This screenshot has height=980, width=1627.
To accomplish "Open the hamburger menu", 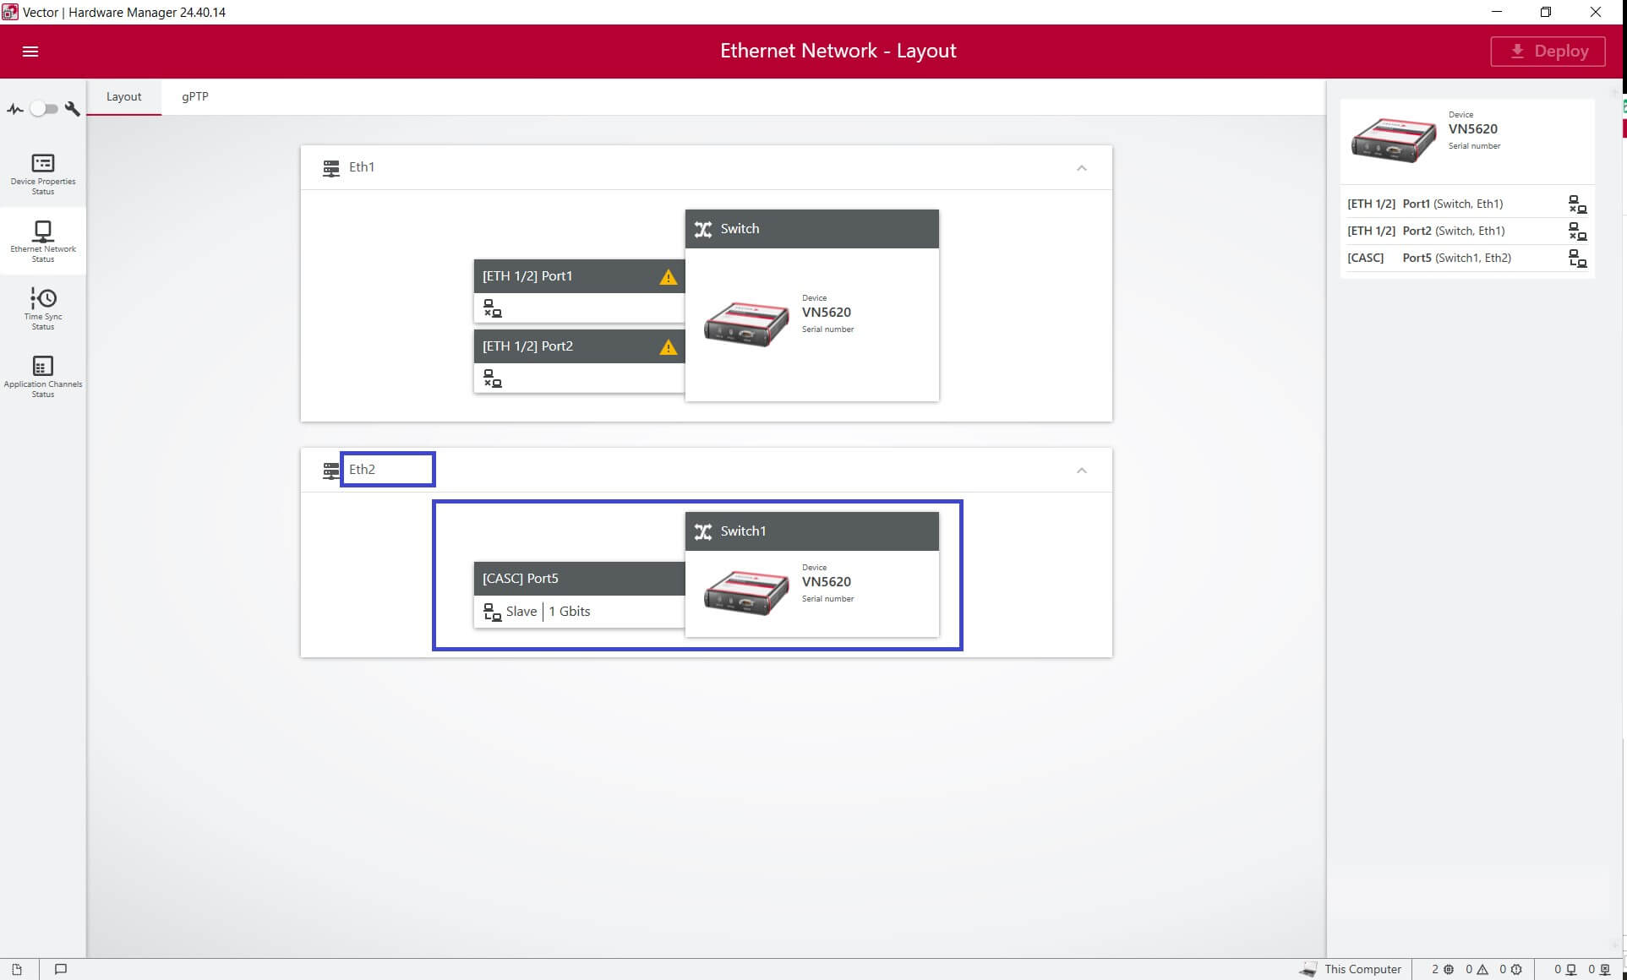I will (x=30, y=52).
